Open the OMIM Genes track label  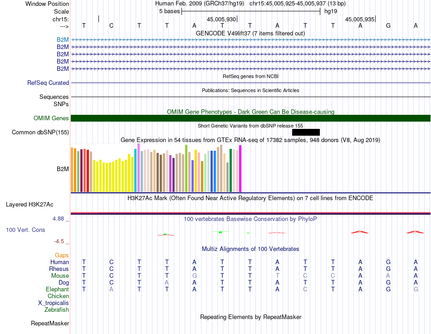pyautogui.click(x=51, y=118)
